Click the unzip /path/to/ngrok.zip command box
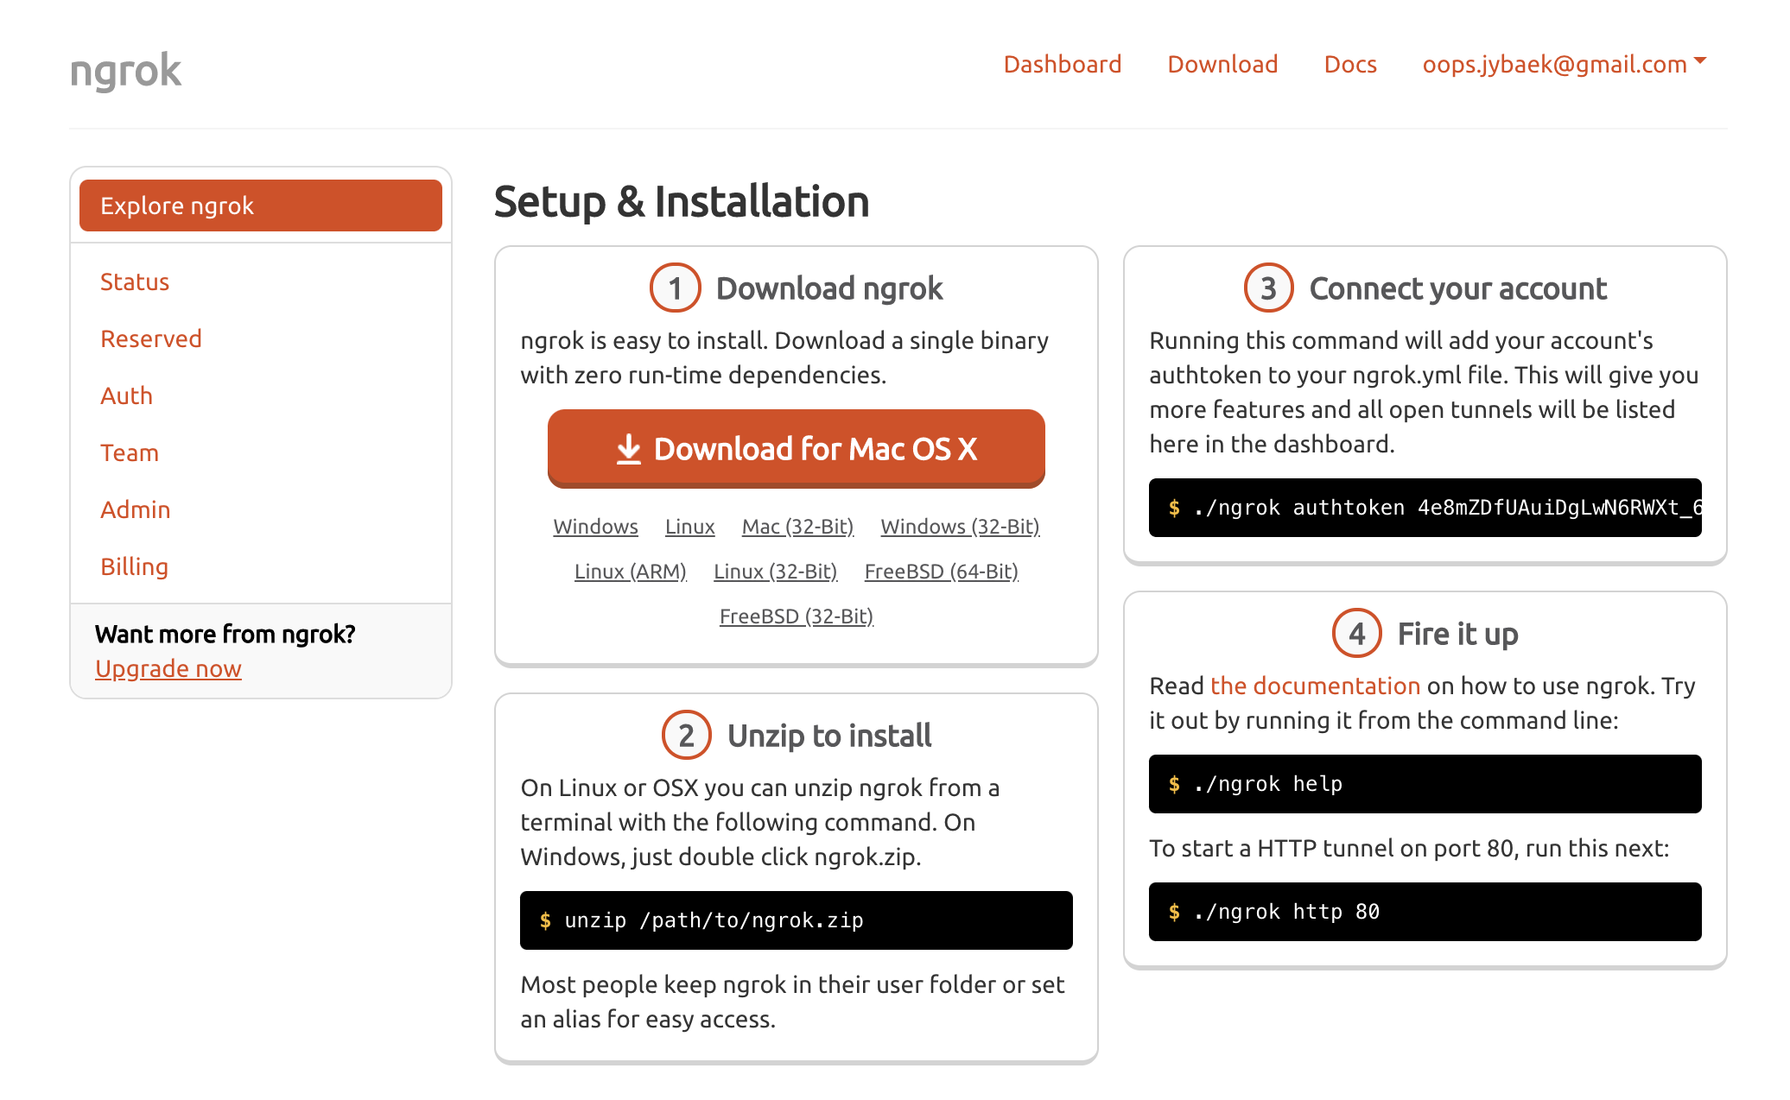This screenshot has width=1790, height=1100. pyautogui.click(x=797, y=920)
